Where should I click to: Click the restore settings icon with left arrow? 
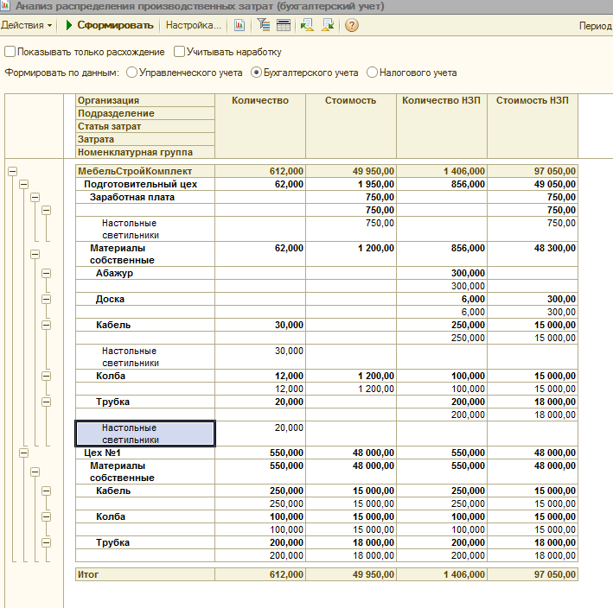coord(307,25)
